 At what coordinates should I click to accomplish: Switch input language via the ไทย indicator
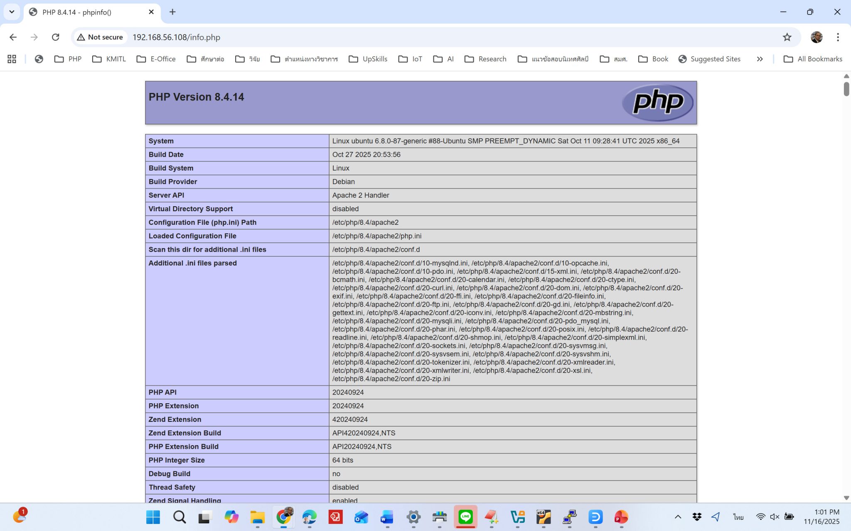click(x=738, y=517)
